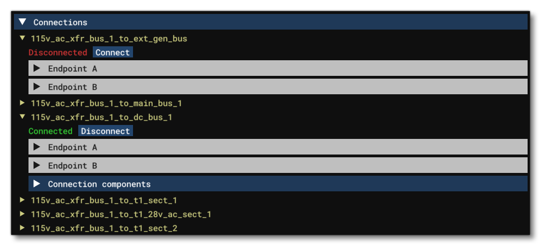Expand 115v_ac_xfr_bus_1_to_main_bus_1 arrow
The width and height of the screenshot is (541, 246).
point(22,103)
